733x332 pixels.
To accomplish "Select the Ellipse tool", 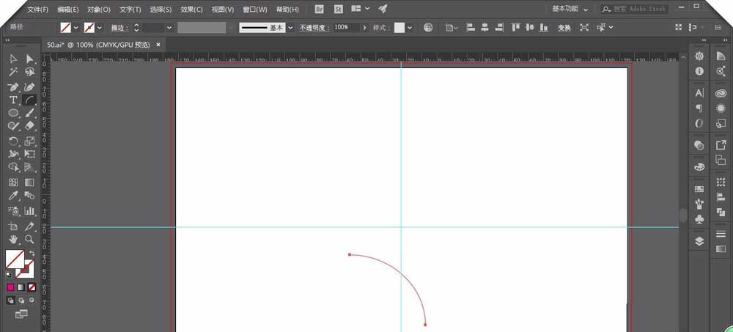I will (x=13, y=113).
